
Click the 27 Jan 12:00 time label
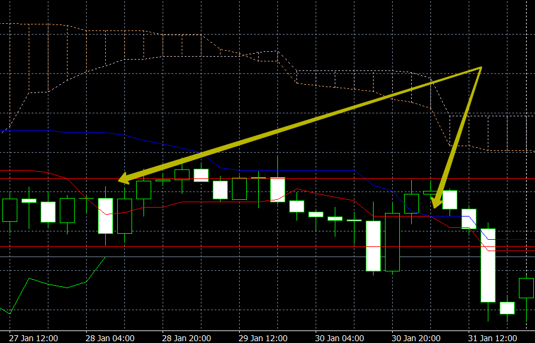(x=33, y=338)
